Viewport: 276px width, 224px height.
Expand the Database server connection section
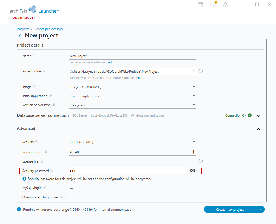[258, 116]
